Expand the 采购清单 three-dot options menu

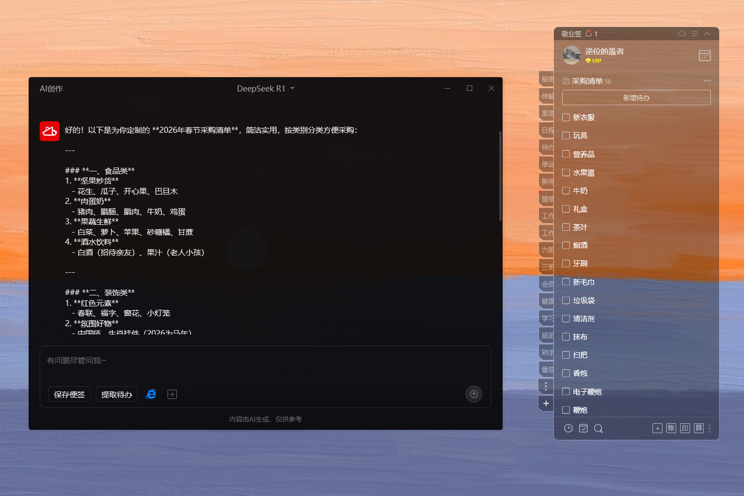707,81
